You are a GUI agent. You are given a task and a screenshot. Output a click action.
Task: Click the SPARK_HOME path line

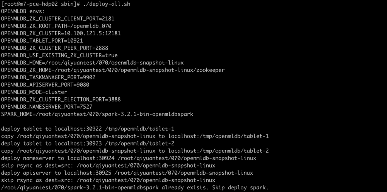pyautogui.click(x=97, y=114)
